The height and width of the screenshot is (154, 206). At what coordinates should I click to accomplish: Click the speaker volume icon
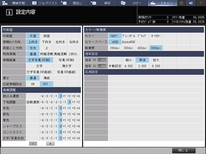(191, 3)
